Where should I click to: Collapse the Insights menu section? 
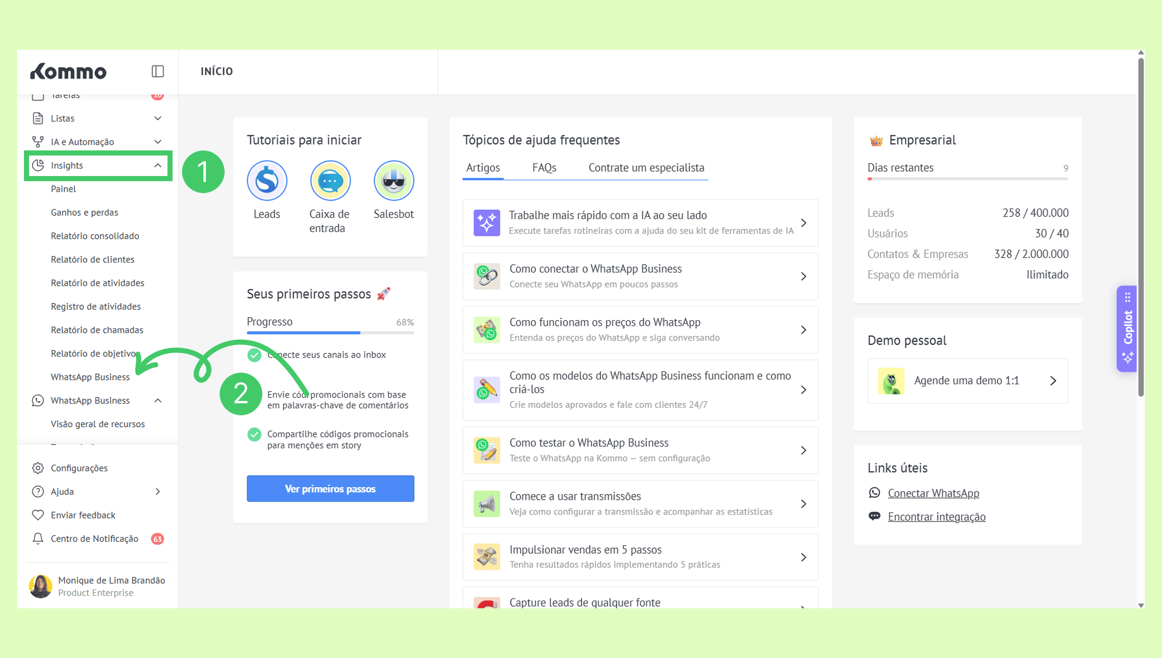(158, 165)
